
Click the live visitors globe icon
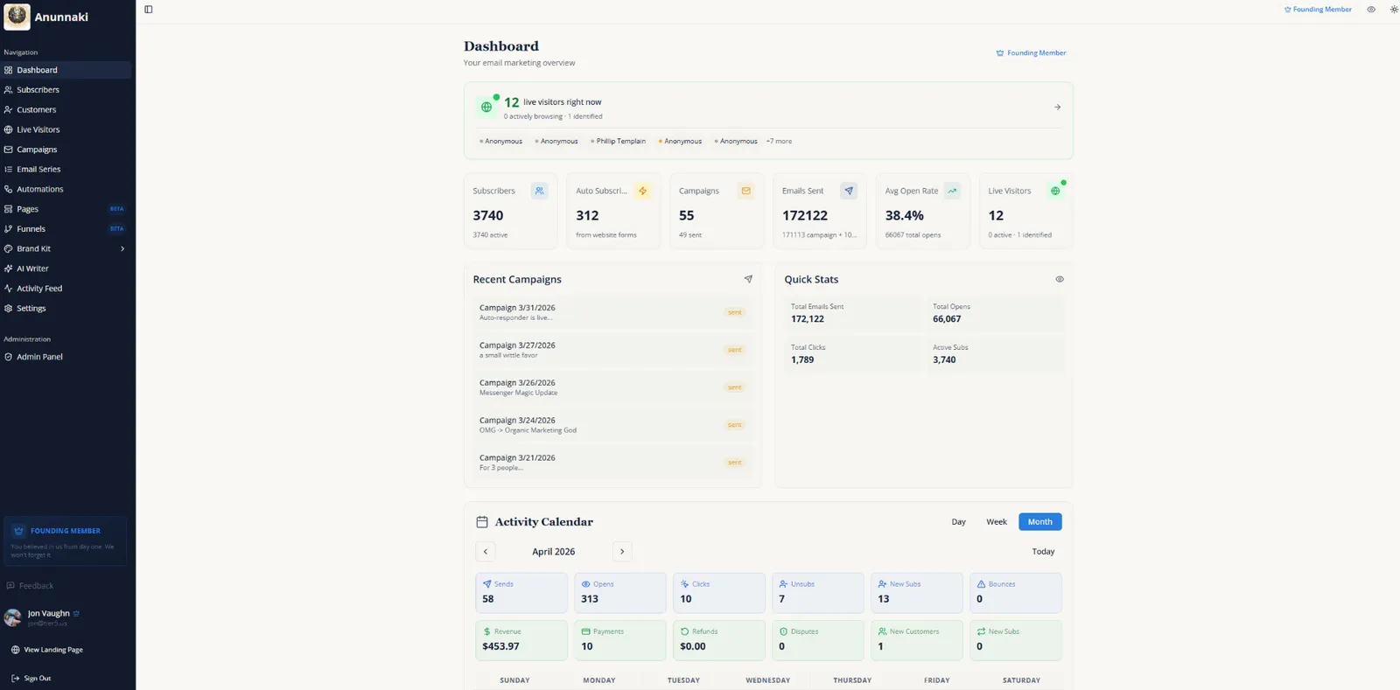[486, 107]
